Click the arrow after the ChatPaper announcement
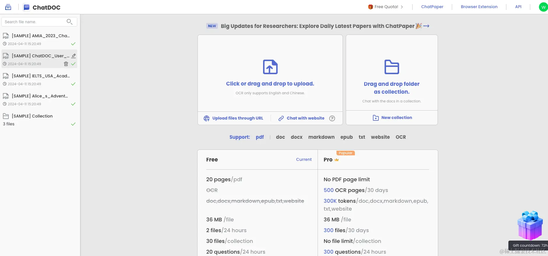Screen dimensions: 548x256 click(x=426, y=26)
